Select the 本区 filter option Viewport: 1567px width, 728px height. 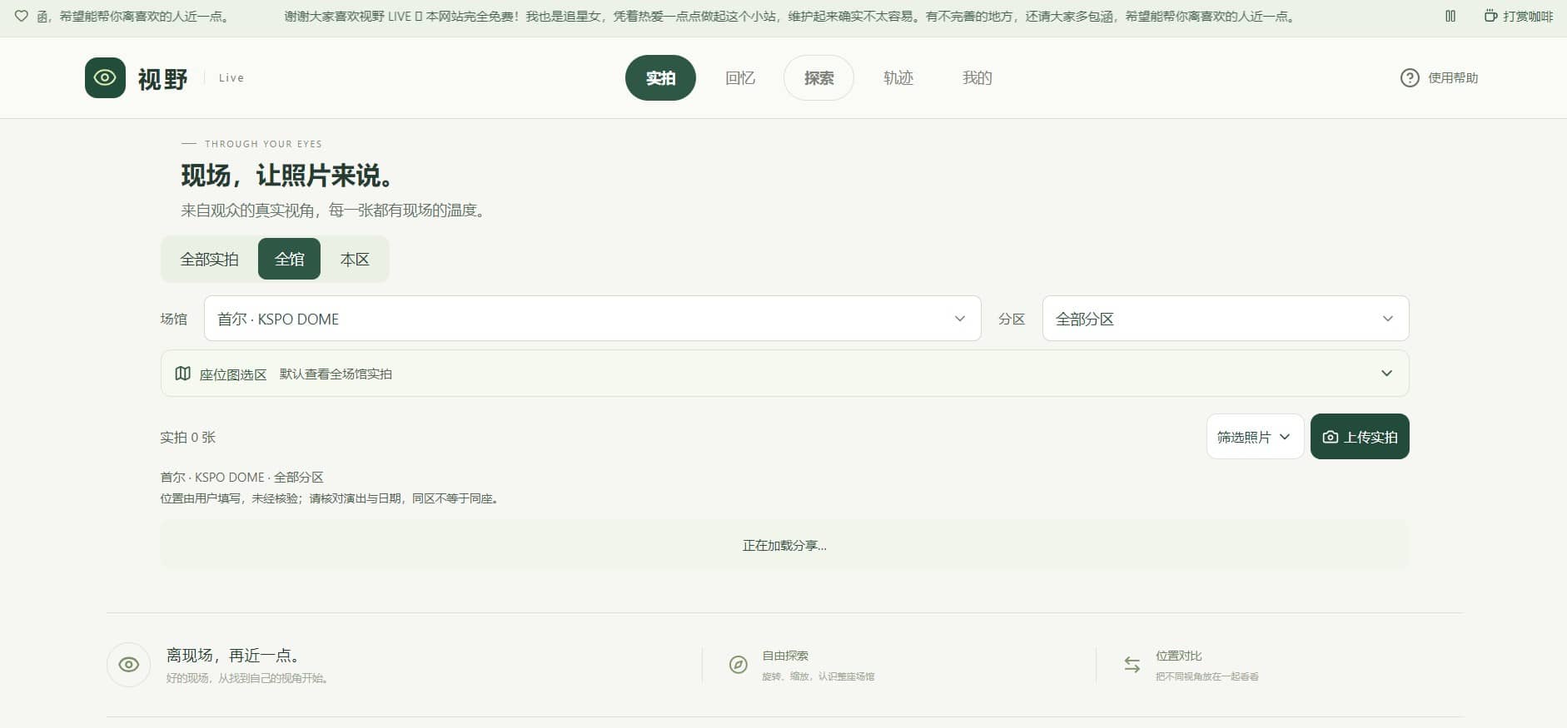(355, 259)
